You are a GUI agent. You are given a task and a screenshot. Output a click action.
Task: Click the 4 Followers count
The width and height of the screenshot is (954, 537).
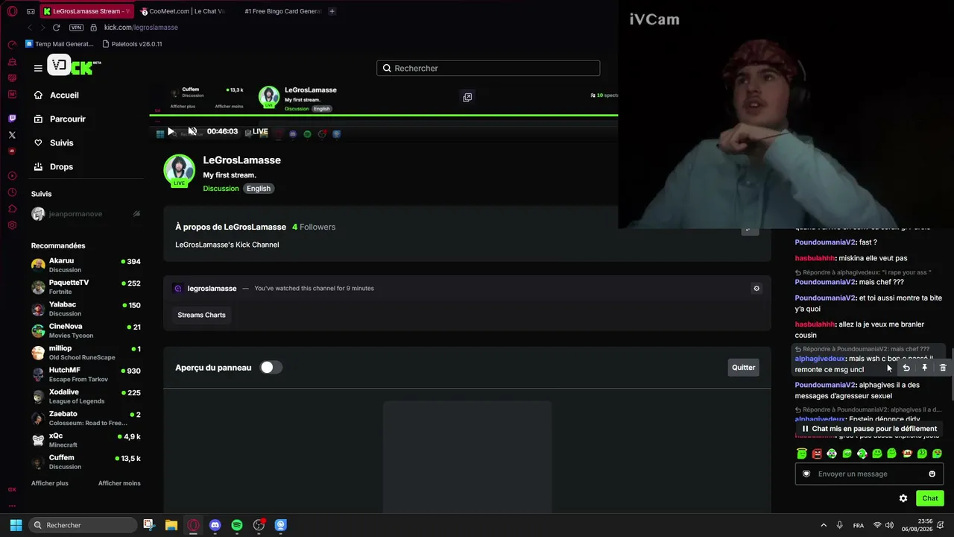click(314, 227)
